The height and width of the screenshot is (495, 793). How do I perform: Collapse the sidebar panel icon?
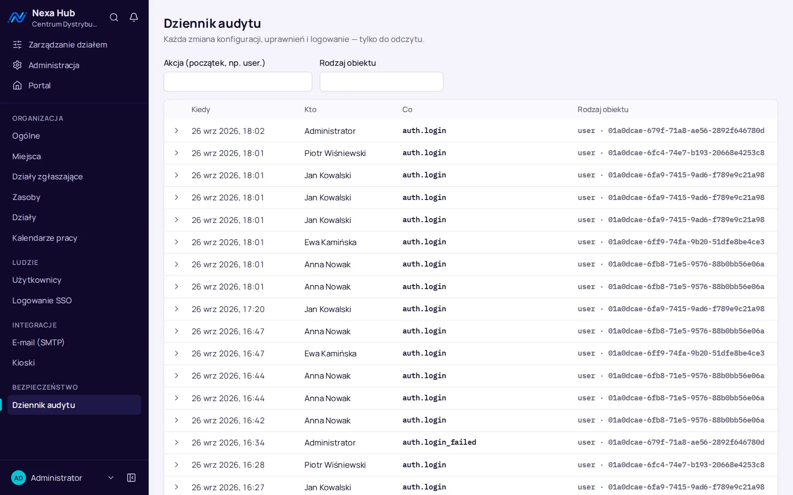coord(131,478)
